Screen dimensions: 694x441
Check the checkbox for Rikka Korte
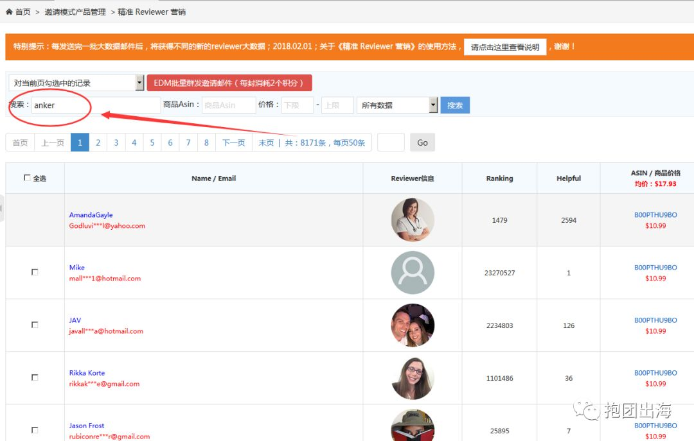[x=35, y=377]
